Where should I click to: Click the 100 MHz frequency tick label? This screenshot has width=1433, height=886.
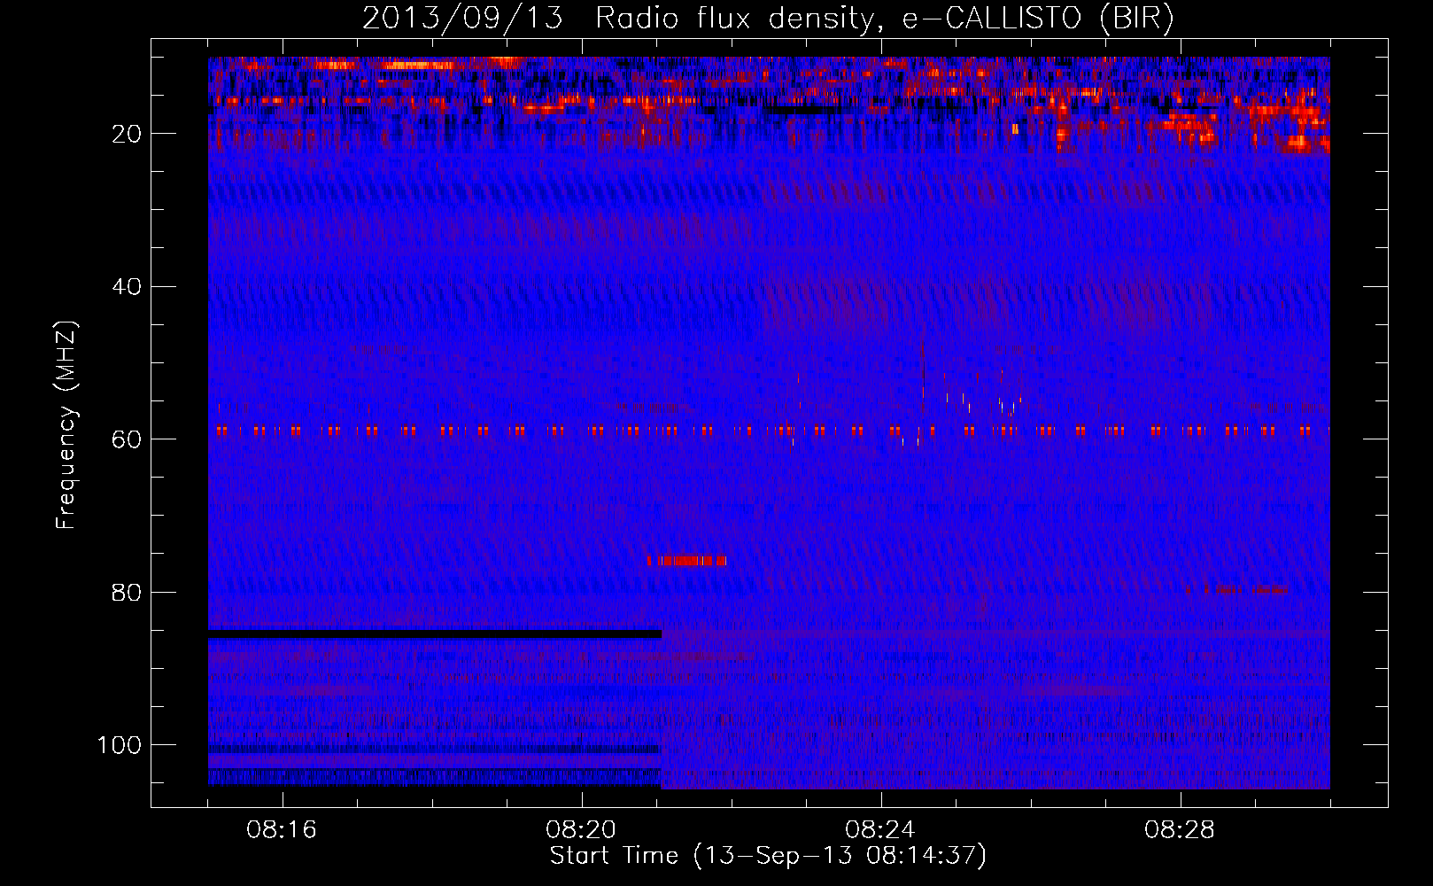(118, 745)
